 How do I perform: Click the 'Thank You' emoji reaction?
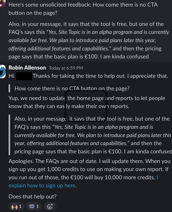[x=34, y=207]
